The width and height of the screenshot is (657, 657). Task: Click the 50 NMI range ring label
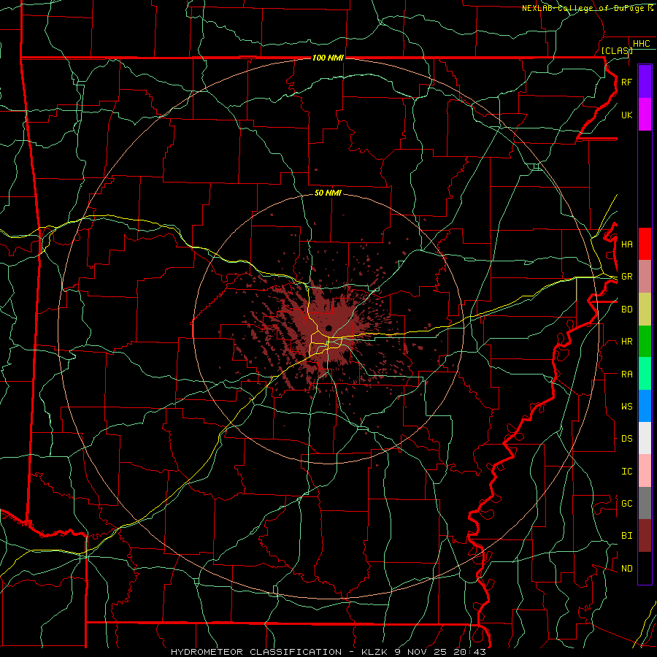[328, 193]
